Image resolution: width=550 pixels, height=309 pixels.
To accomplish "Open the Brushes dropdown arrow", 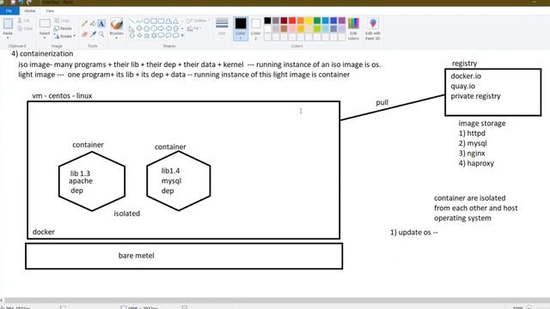I will [x=117, y=38].
